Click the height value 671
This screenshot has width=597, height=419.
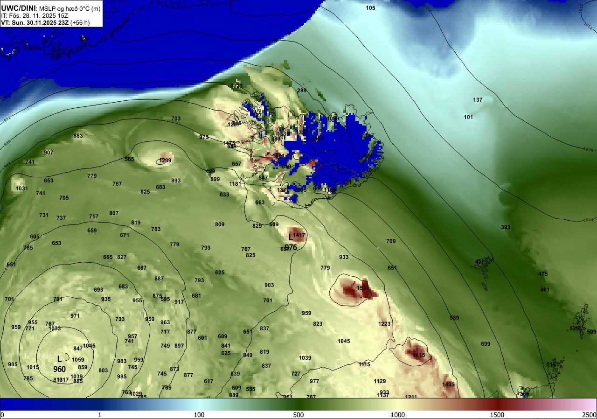[125, 235]
